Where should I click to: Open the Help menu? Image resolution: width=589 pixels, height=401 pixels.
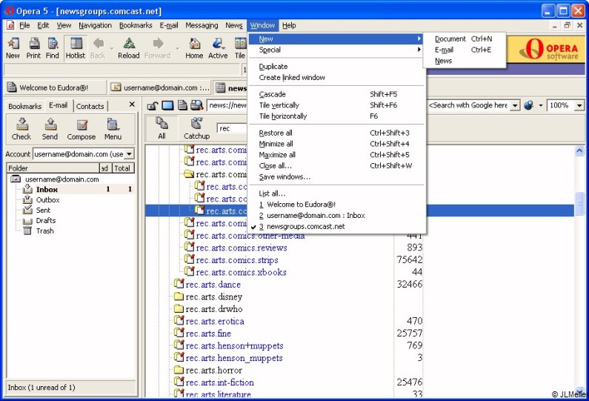pos(289,25)
